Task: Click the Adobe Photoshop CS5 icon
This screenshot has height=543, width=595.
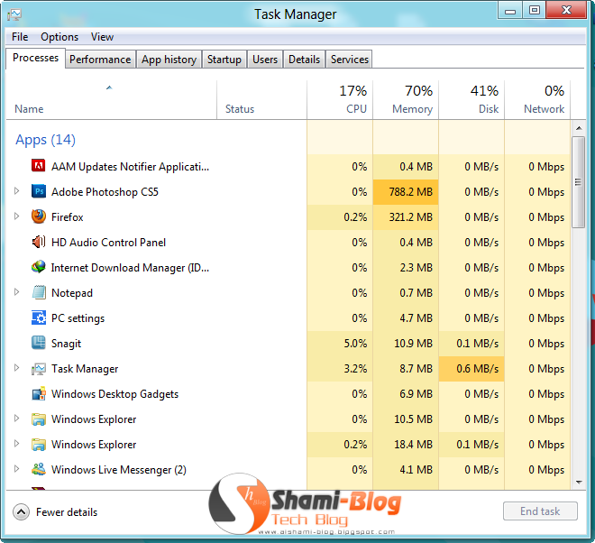Action: pos(39,191)
